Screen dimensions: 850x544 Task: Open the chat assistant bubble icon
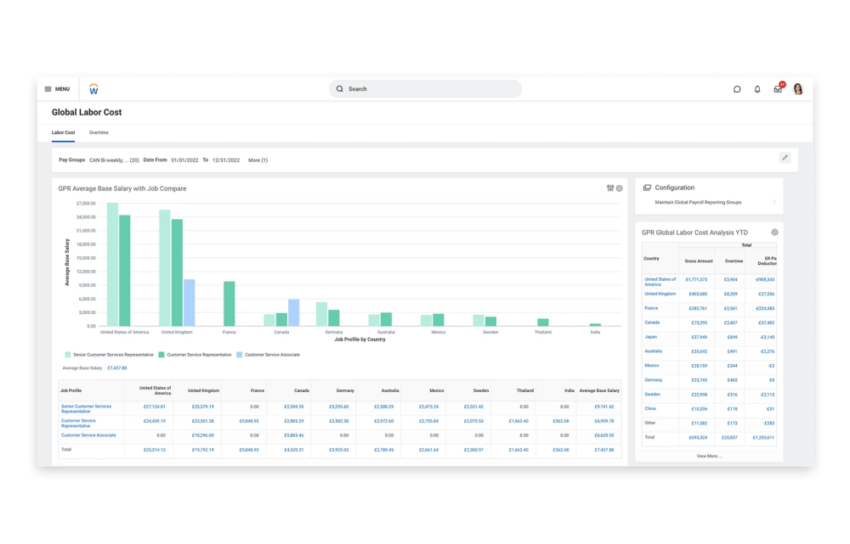(737, 89)
